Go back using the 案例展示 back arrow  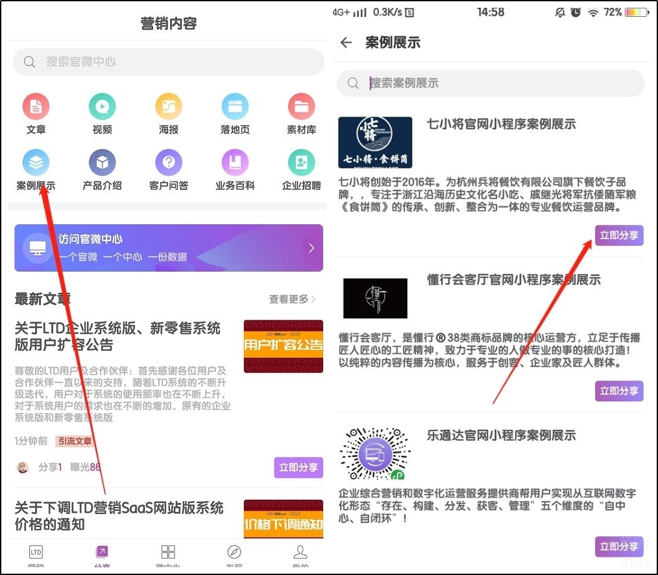(346, 43)
